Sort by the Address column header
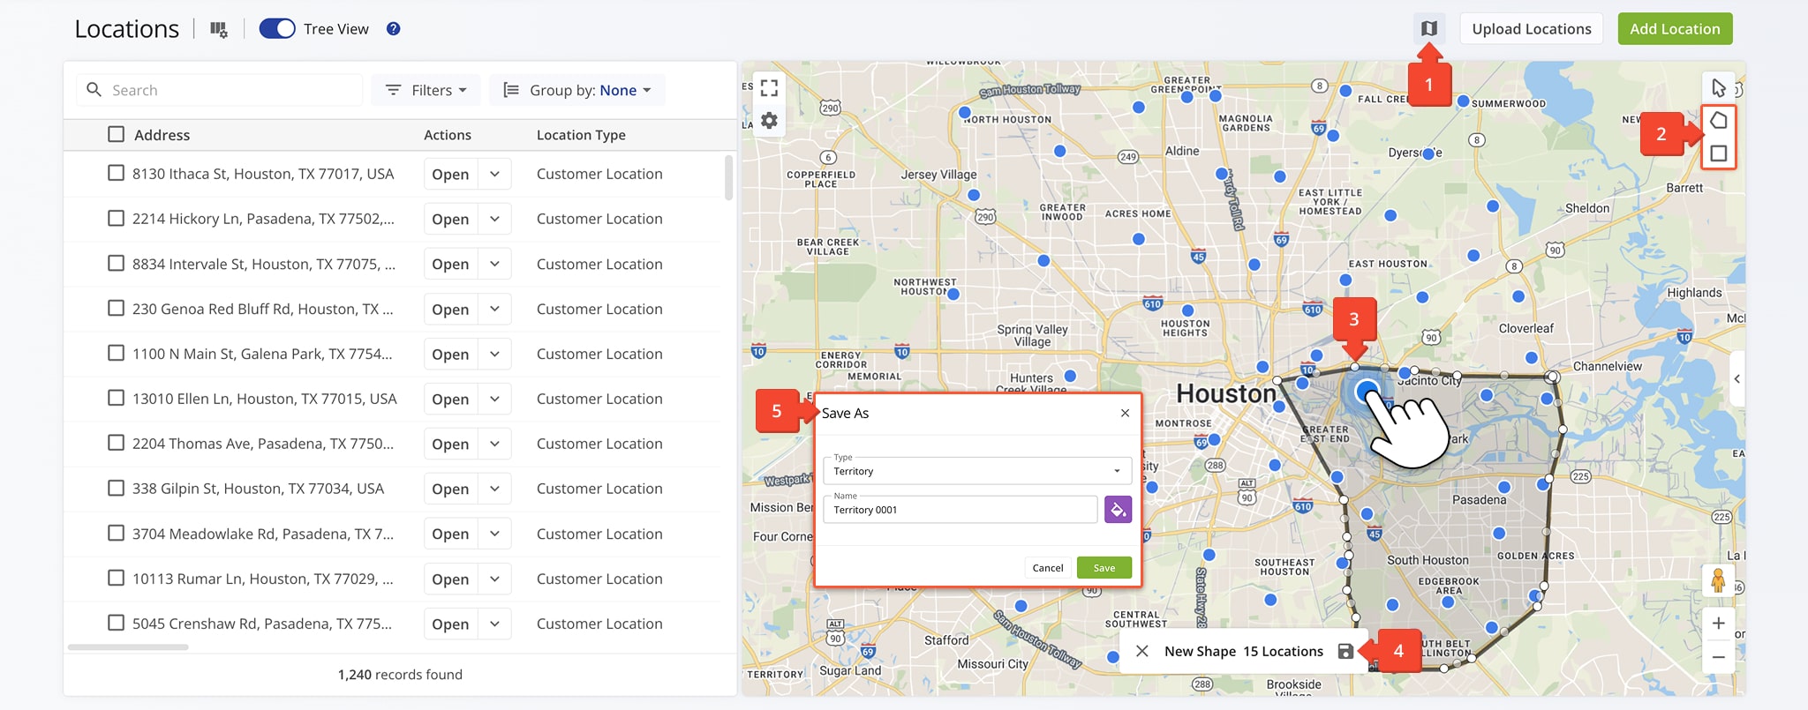1808x710 pixels. [162, 135]
